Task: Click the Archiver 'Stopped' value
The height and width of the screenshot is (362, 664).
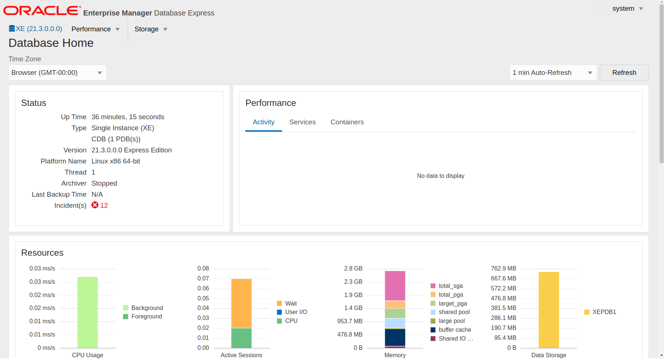Action: pyautogui.click(x=104, y=183)
